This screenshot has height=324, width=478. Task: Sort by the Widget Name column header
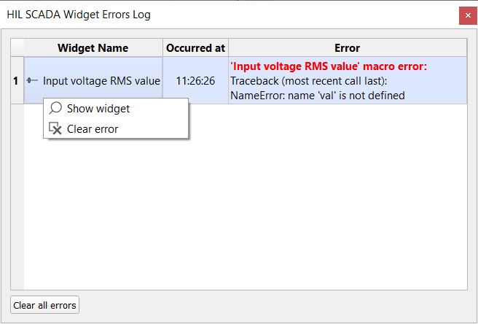click(x=93, y=48)
